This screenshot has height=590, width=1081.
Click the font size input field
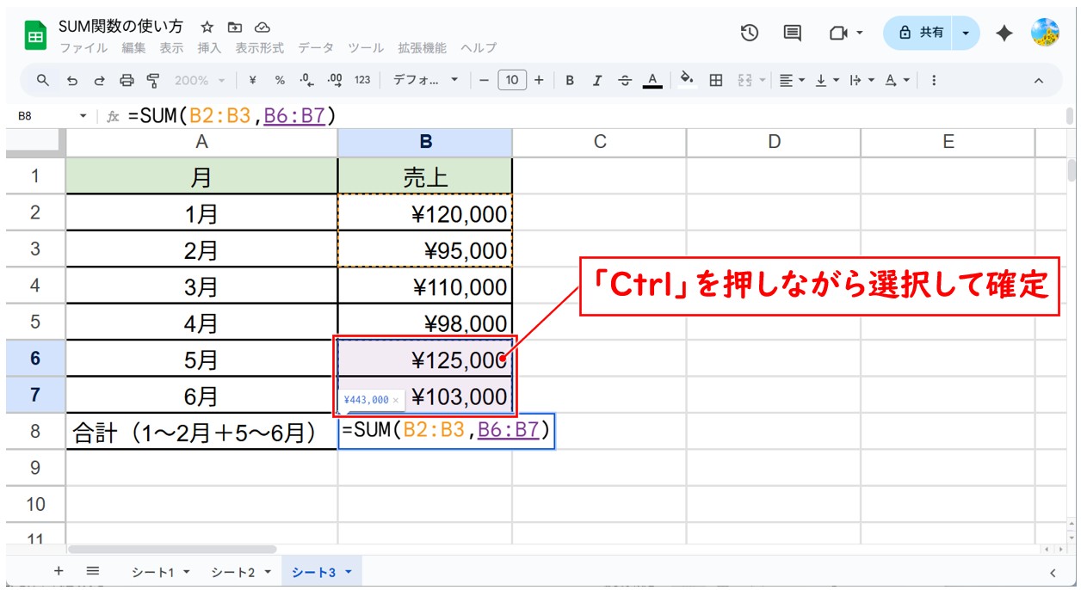(x=511, y=80)
